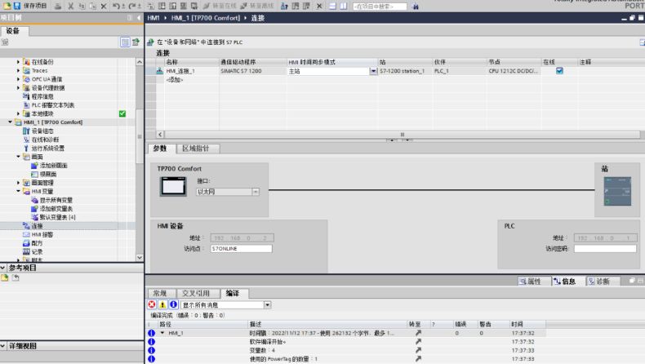Click the cut scissors icon

tap(71, 7)
